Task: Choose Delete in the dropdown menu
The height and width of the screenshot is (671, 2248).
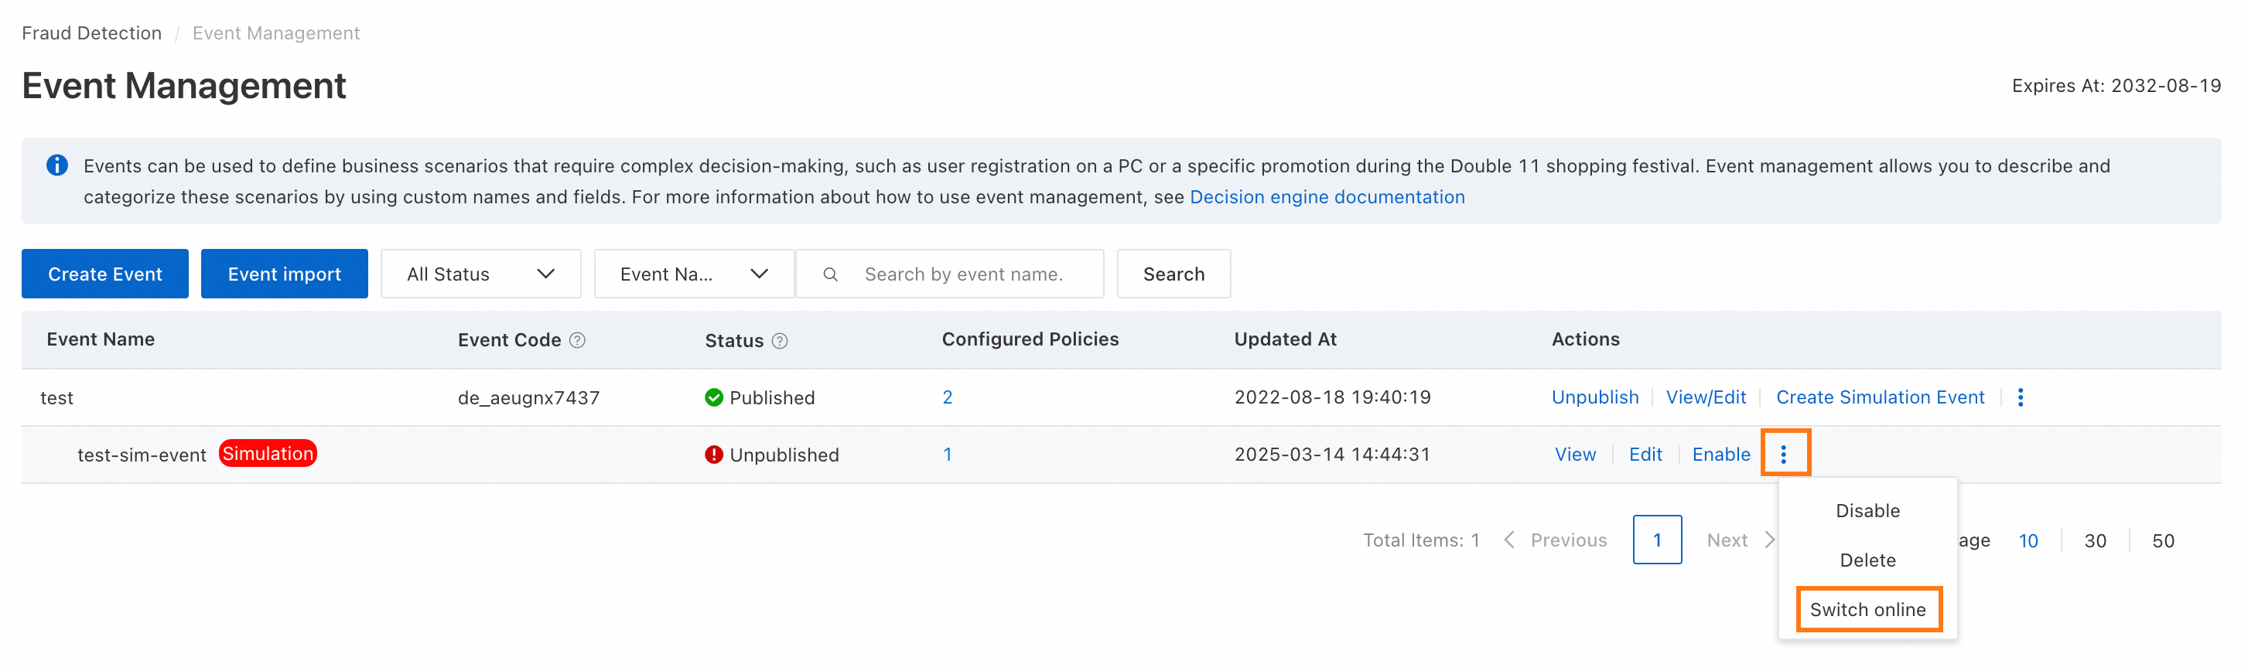Action: 1867,560
